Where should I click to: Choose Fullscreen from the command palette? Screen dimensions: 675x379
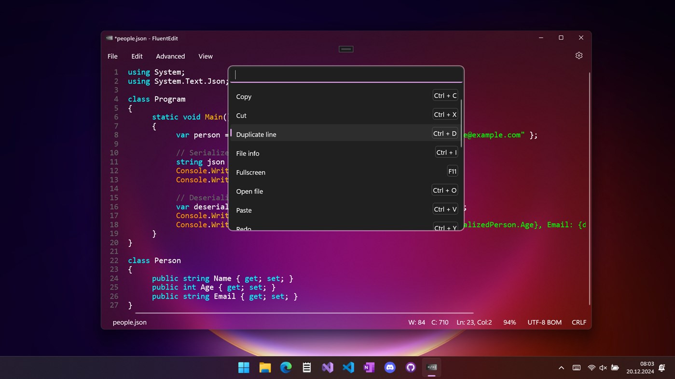pos(345,172)
